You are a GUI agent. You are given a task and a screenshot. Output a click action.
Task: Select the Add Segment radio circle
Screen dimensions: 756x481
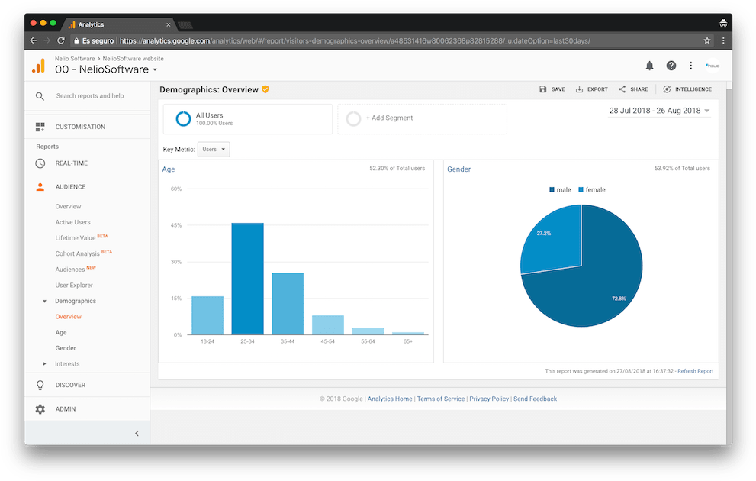pos(352,119)
